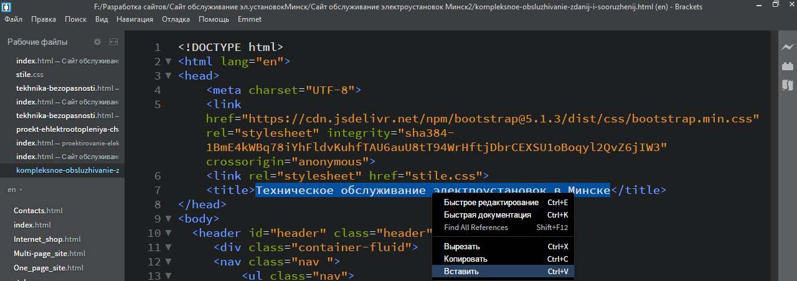Click the third icon in the right toolbar
The width and height of the screenshot is (797, 281).
[x=788, y=85]
